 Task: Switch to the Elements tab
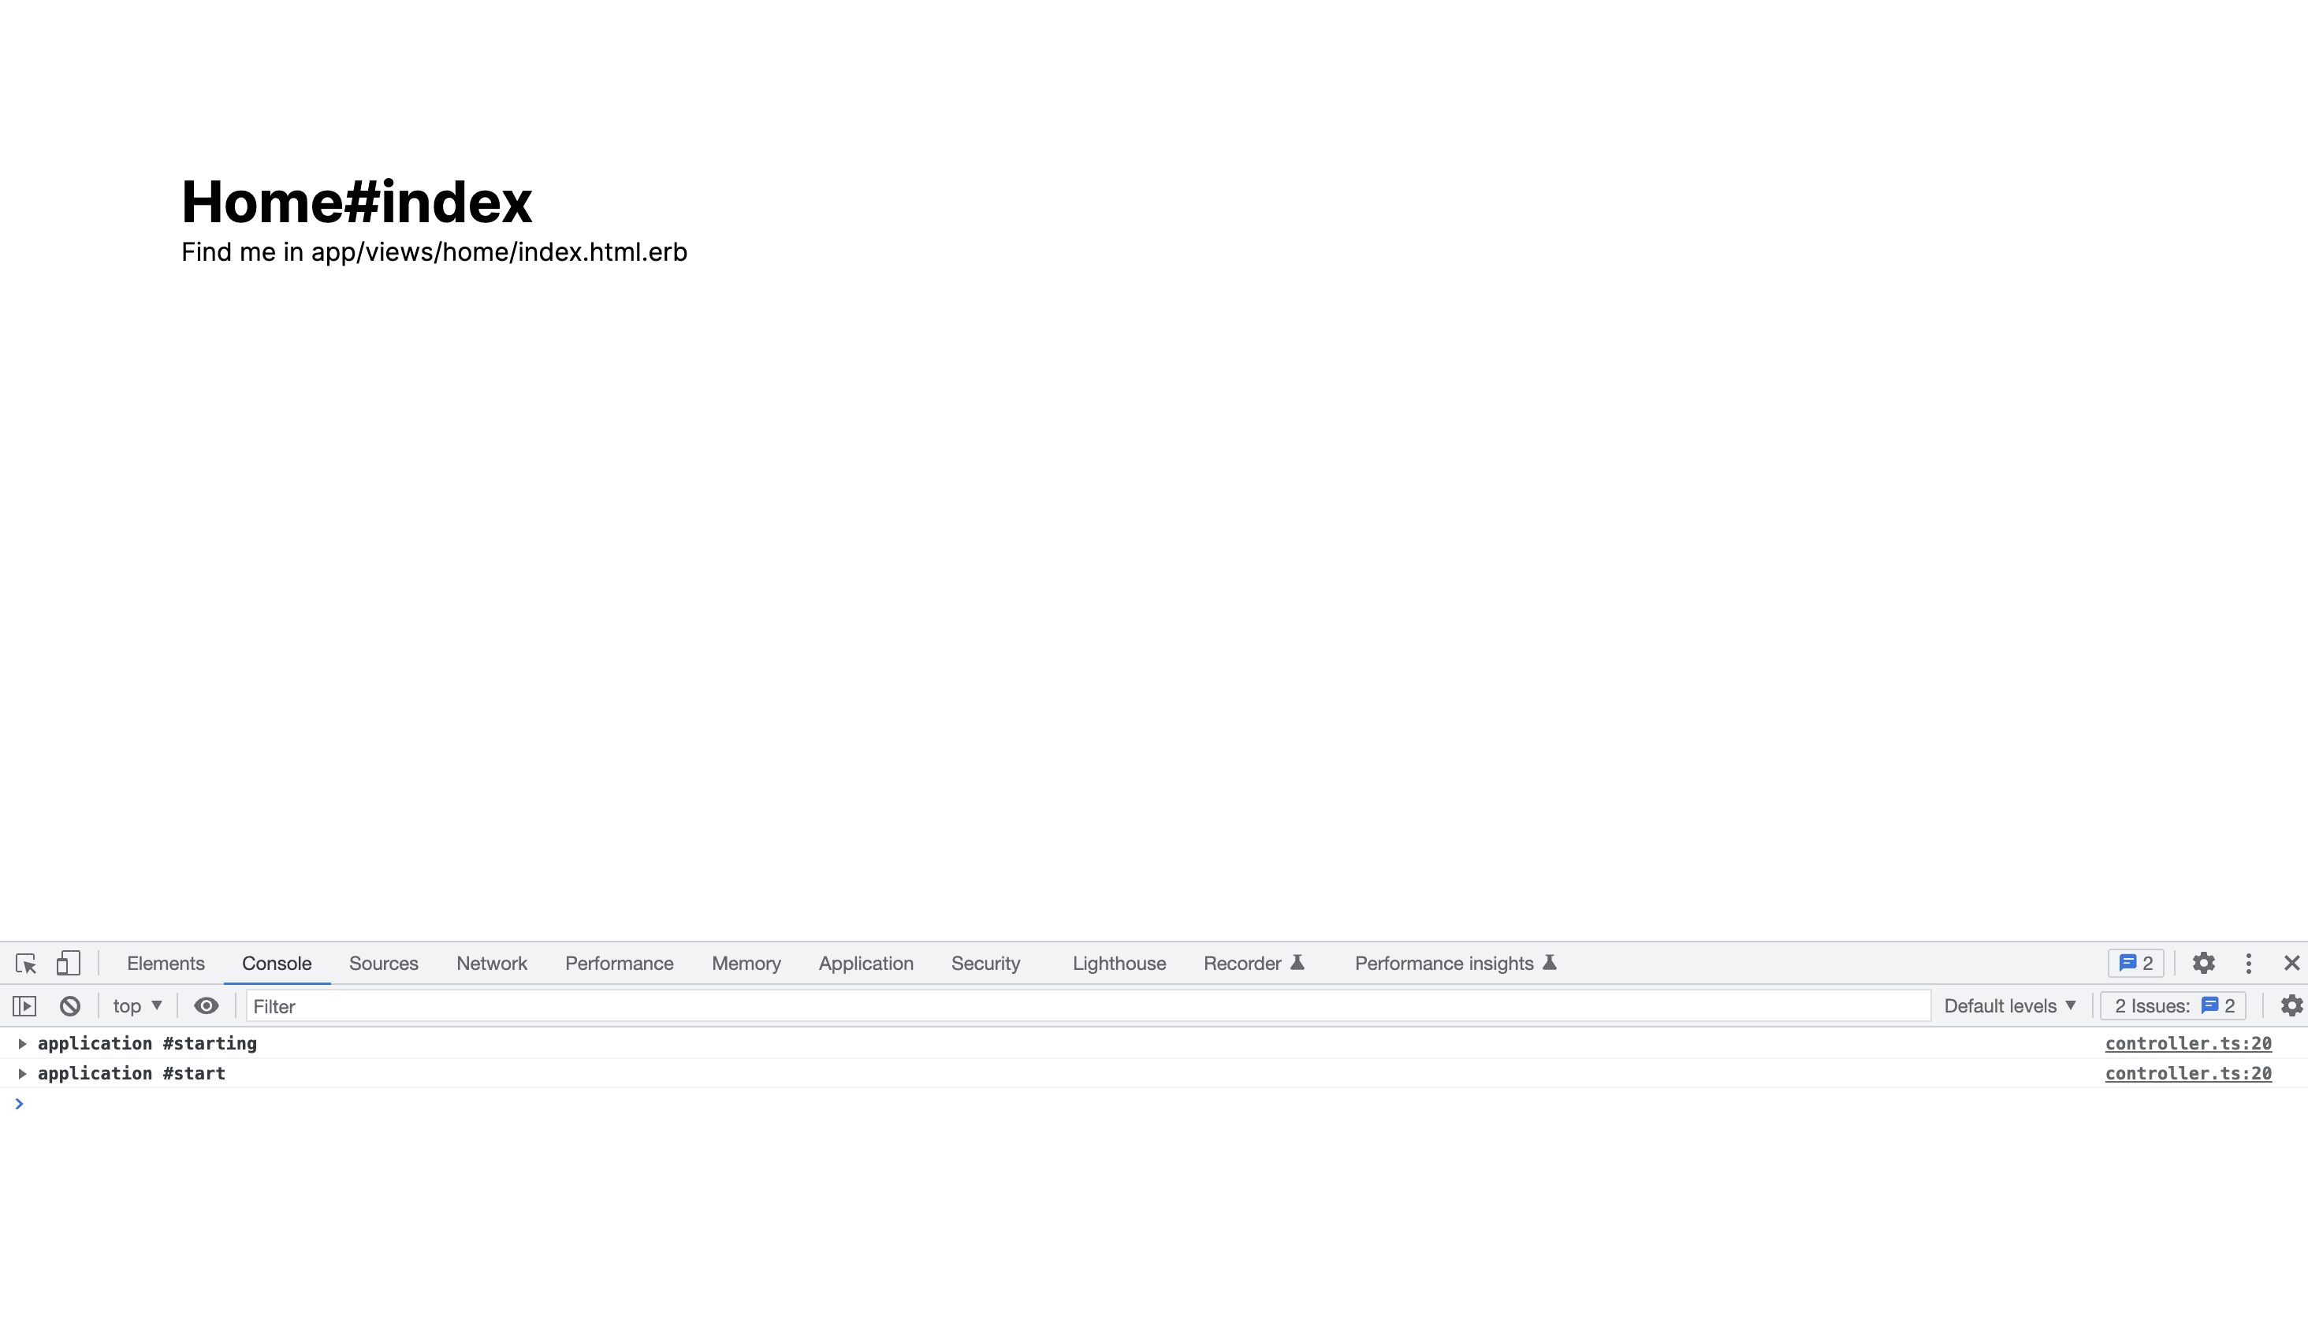click(x=165, y=963)
